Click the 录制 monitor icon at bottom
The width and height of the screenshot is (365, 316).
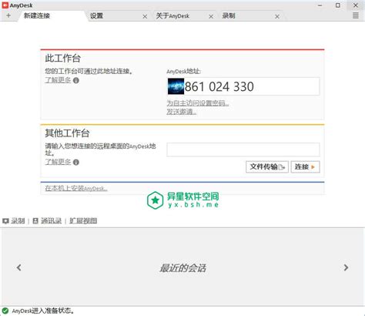click(5, 221)
